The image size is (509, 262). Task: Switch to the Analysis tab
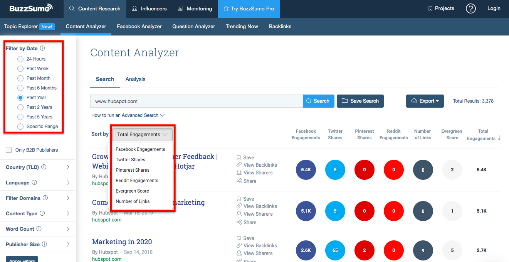point(135,79)
